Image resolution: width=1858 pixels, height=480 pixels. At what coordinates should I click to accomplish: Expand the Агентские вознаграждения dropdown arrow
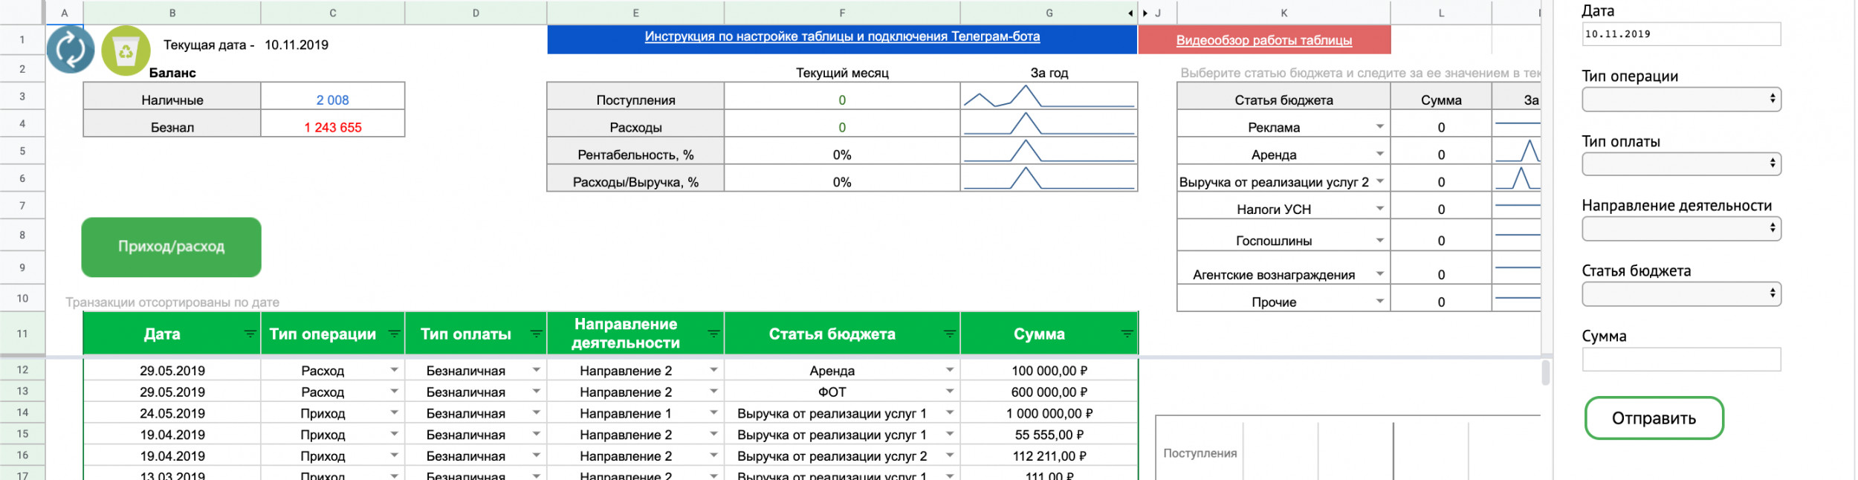click(x=1379, y=274)
